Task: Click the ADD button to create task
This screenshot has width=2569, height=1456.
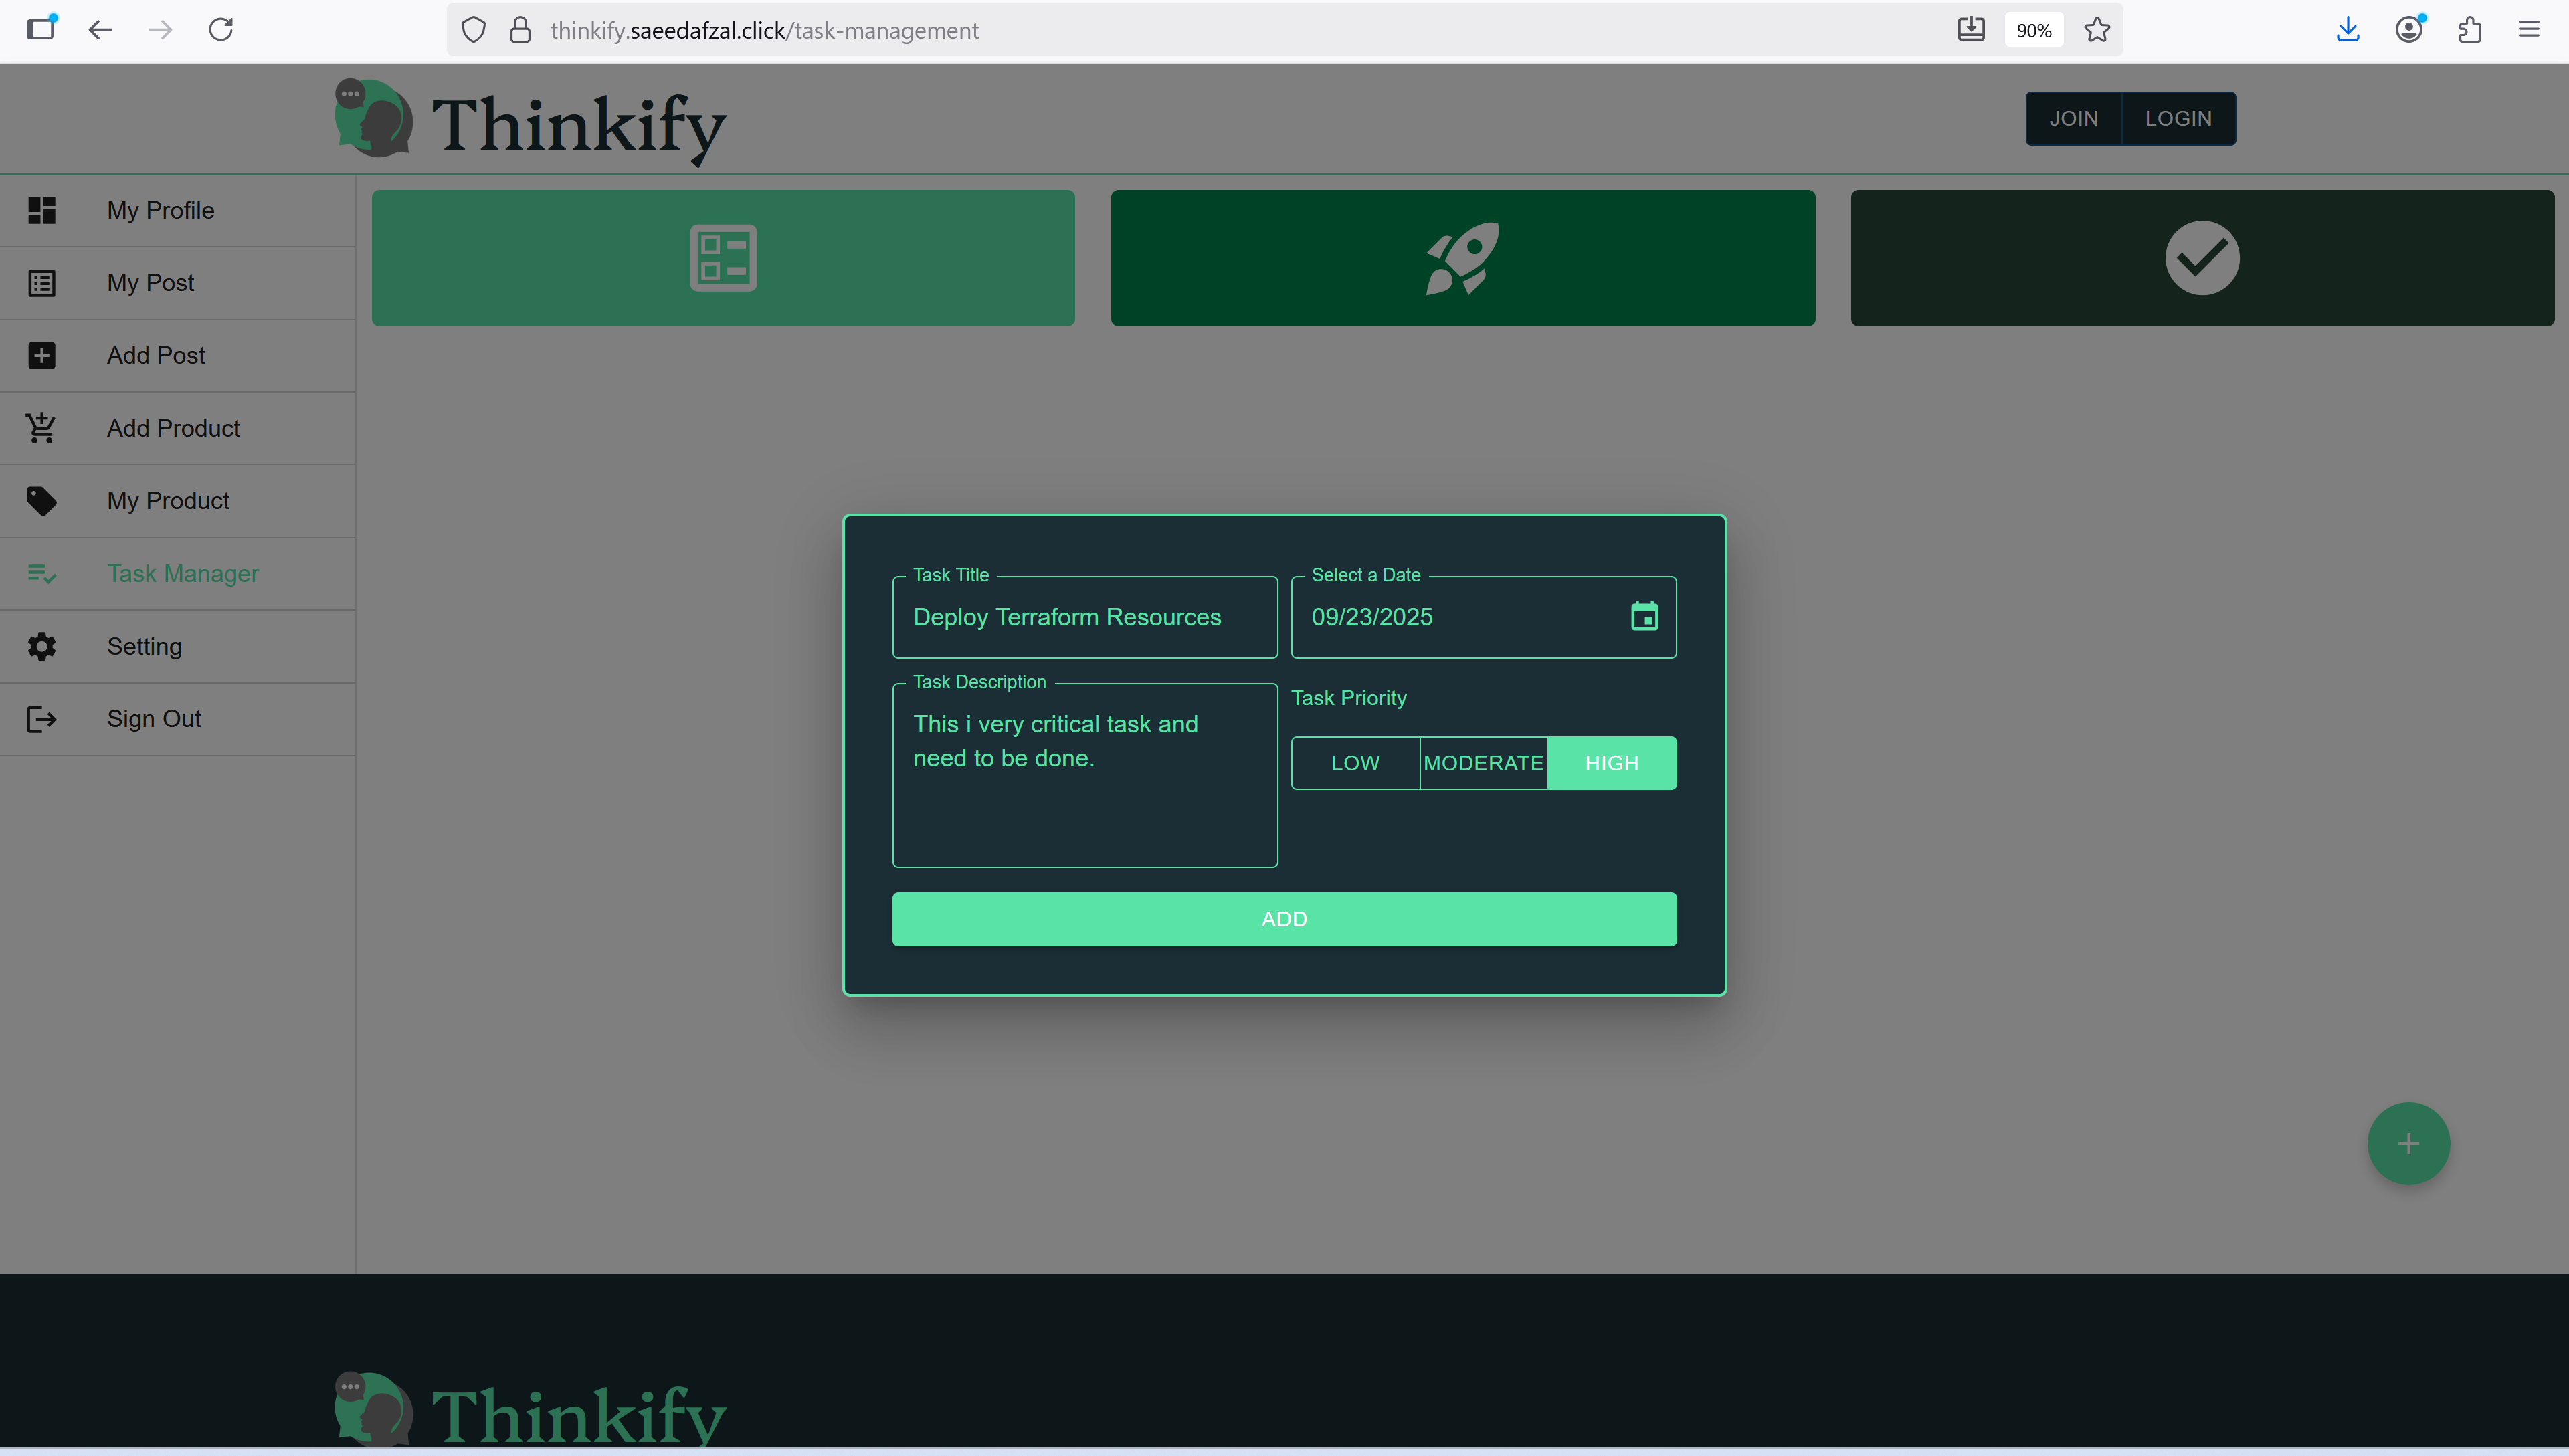Action: [x=1283, y=918]
